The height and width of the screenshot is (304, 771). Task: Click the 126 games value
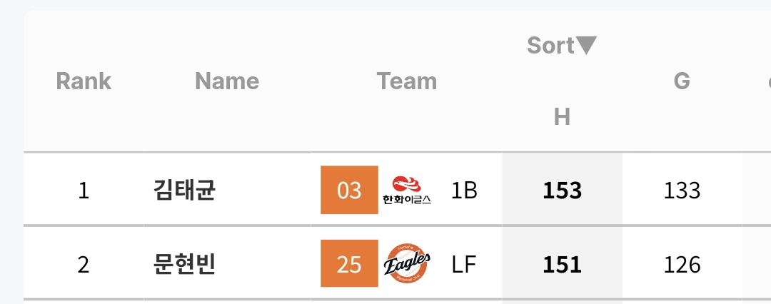682,265
